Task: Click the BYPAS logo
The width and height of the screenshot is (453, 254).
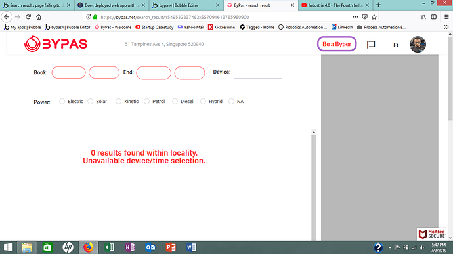Action: click(56, 44)
